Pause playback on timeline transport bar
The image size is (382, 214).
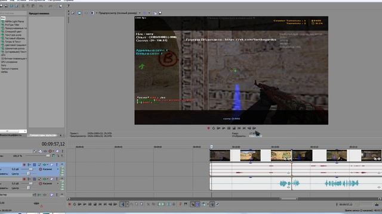pos(90,204)
